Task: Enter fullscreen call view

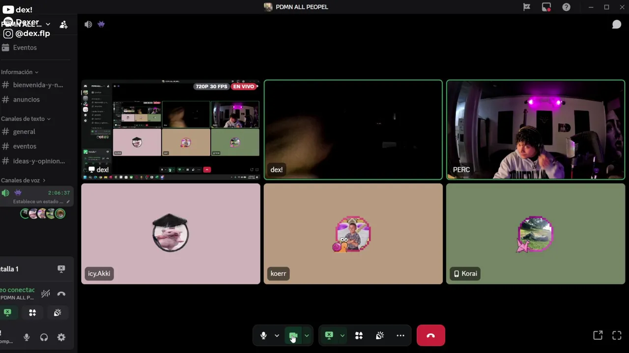Action: (x=617, y=335)
